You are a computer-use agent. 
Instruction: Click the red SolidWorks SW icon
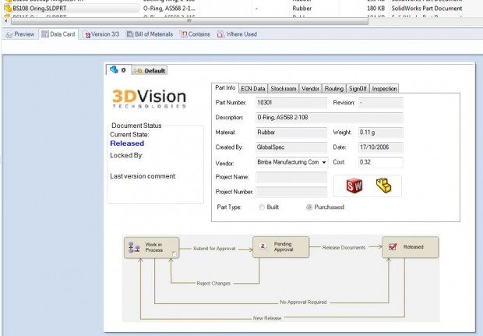tap(354, 186)
